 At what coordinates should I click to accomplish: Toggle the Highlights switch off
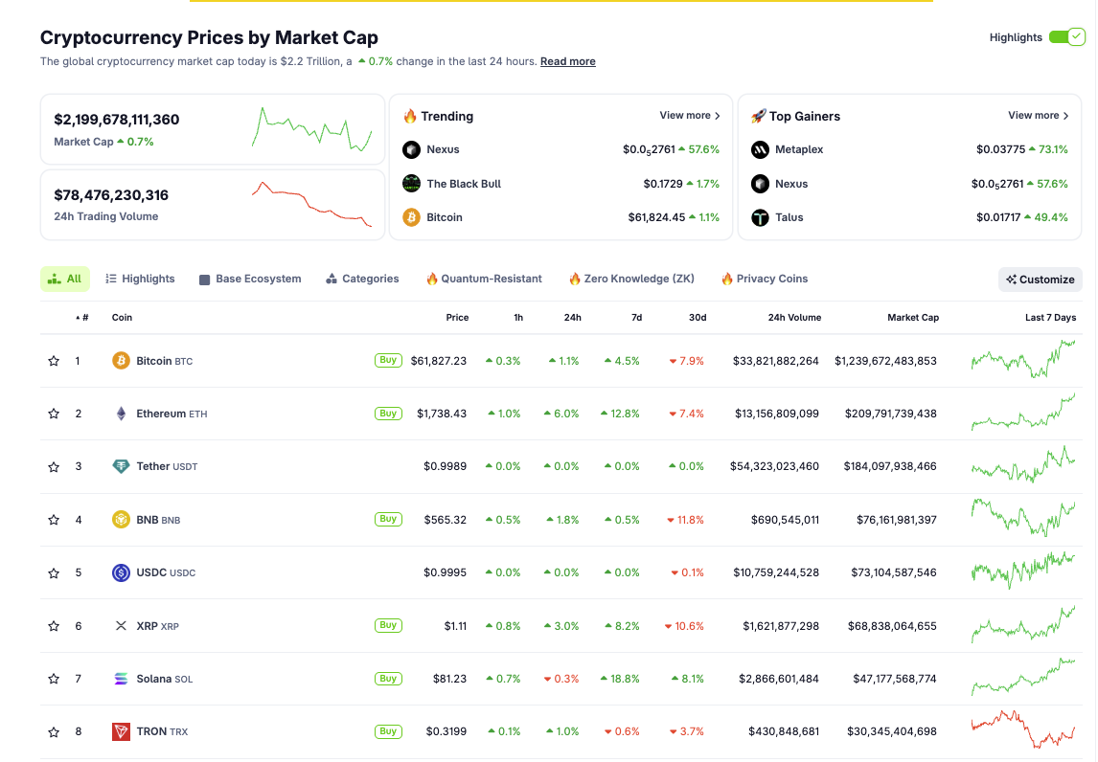point(1066,37)
